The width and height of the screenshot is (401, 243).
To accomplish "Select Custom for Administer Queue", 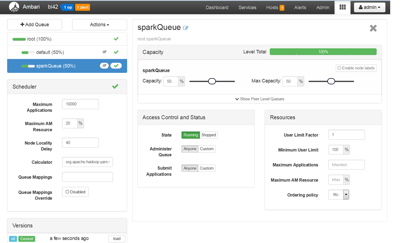I will [207, 149].
